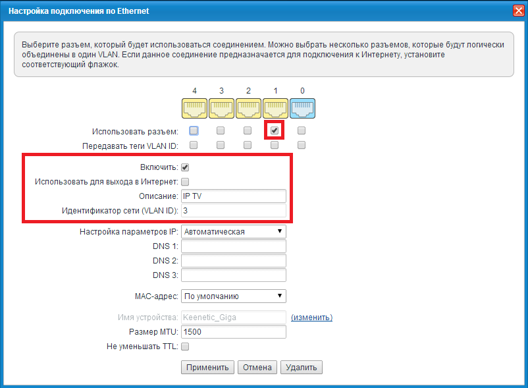Click the blue Ethernet port 0 icon
The height and width of the screenshot is (388, 528).
tap(302, 109)
